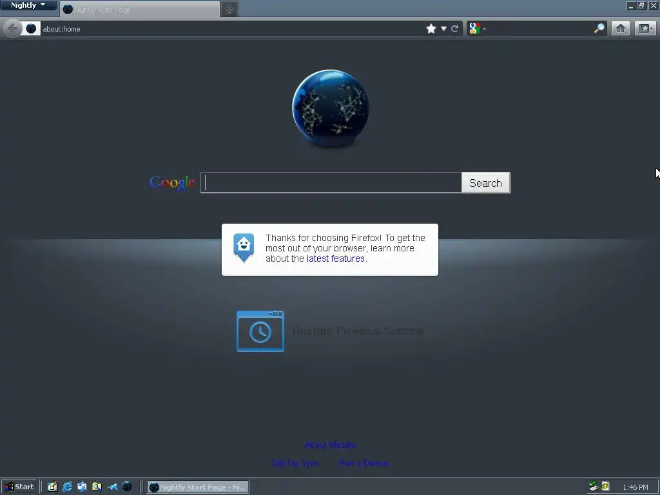Click the network tray icon
The width and height of the screenshot is (660, 495).
[594, 487]
